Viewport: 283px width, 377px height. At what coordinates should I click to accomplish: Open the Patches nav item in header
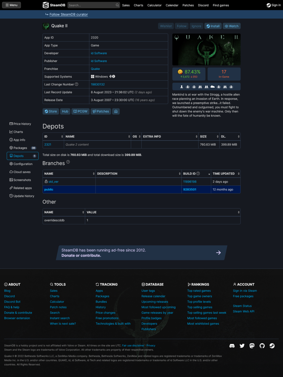click(188, 5)
